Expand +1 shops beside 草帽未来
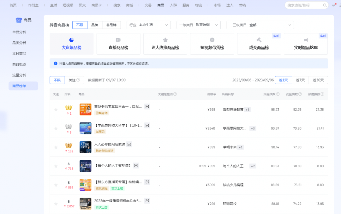 pos(241,147)
